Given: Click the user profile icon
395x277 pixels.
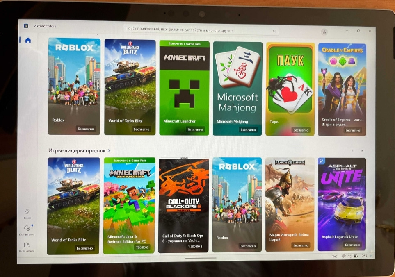Looking at the screenshot, I should click(x=324, y=32).
